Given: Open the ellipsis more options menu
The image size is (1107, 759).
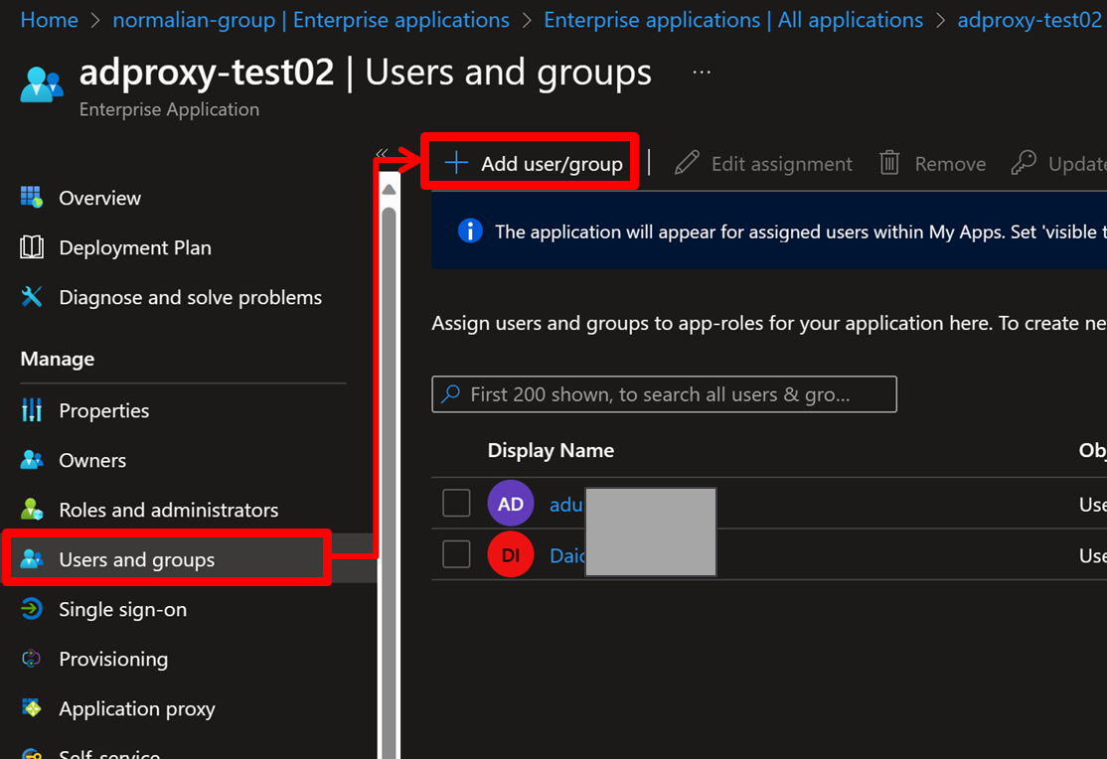Looking at the screenshot, I should click(x=701, y=72).
